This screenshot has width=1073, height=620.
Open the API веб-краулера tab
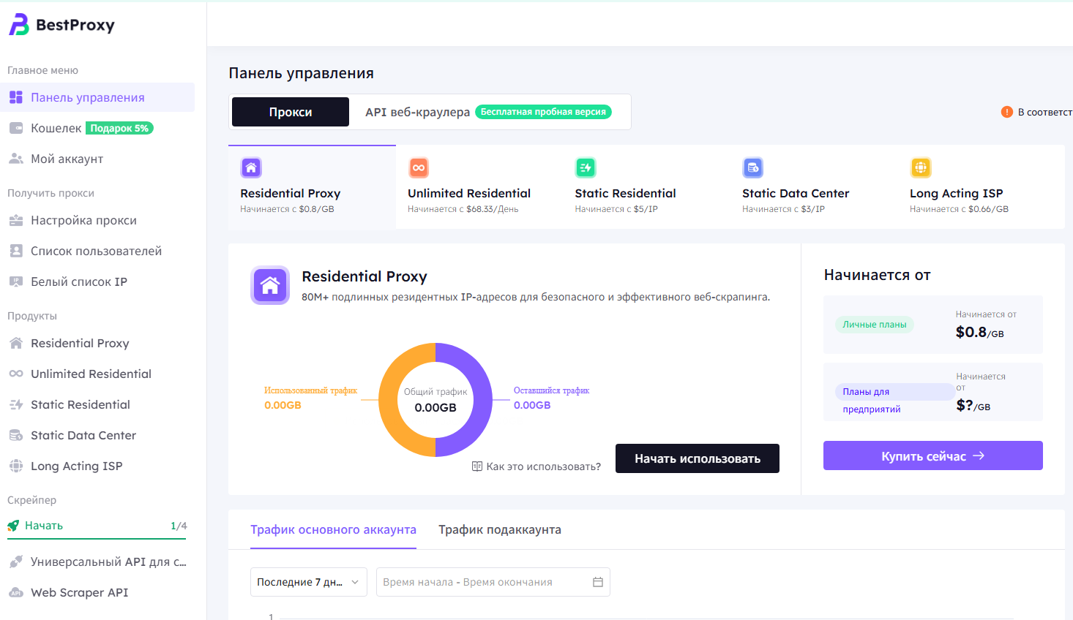tap(417, 112)
